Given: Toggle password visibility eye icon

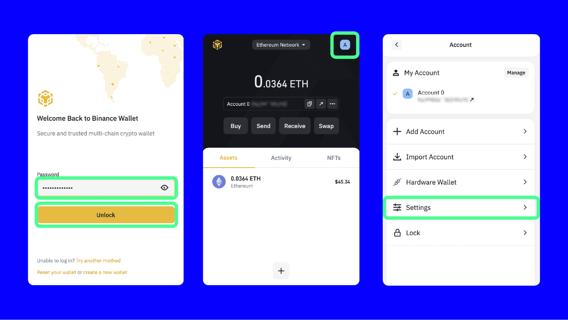Looking at the screenshot, I should [164, 187].
